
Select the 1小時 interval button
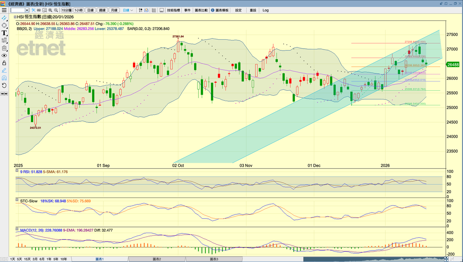[78, 10]
